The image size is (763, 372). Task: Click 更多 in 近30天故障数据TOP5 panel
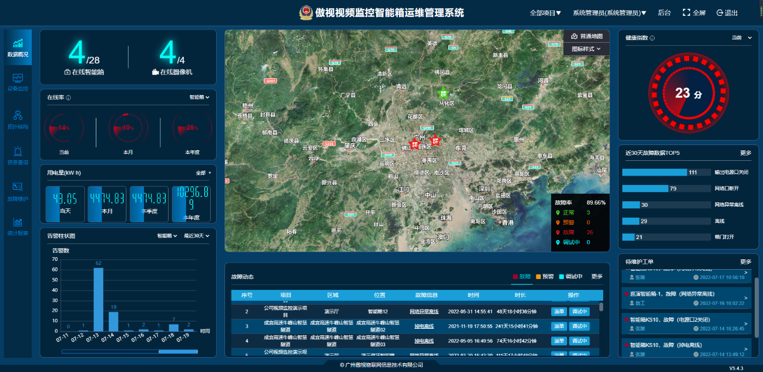745,153
